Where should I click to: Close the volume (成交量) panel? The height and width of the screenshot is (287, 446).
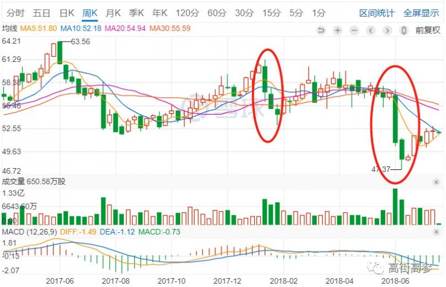pos(436,182)
